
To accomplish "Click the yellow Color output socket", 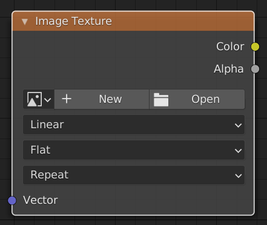I will (x=255, y=47).
